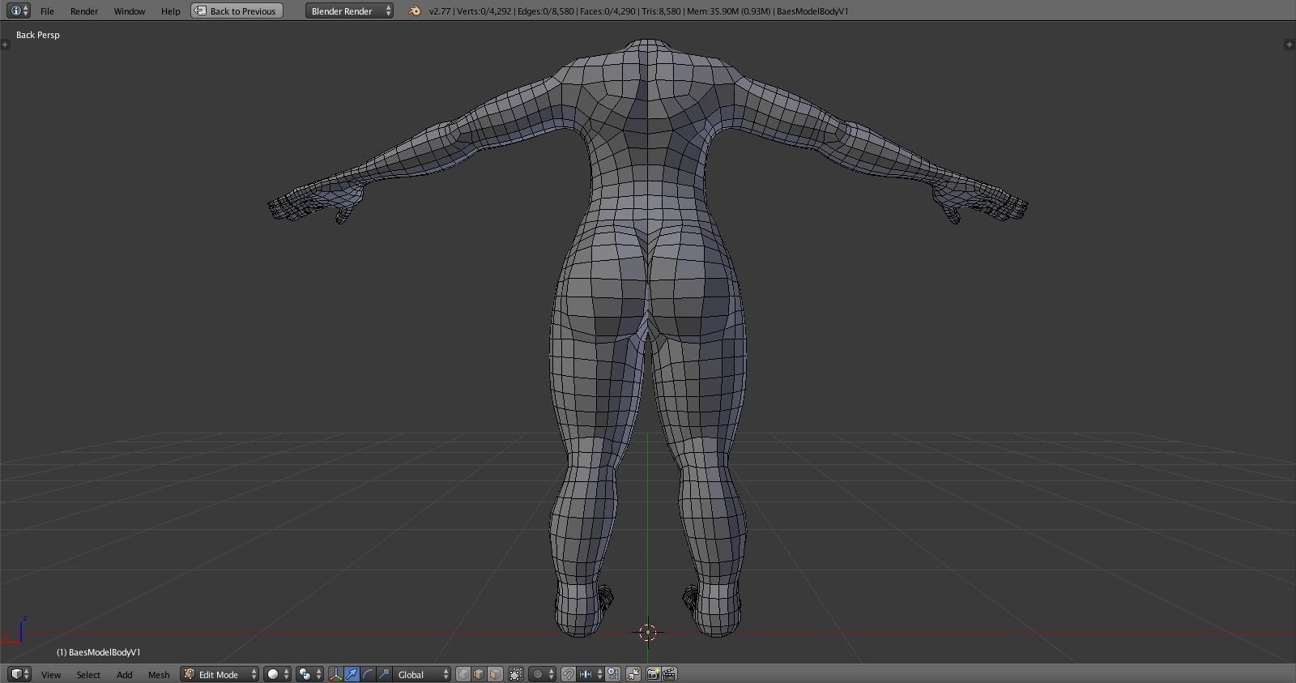Toggle the 3D manipulator widget icon
The width and height of the screenshot is (1296, 683).
click(x=336, y=674)
